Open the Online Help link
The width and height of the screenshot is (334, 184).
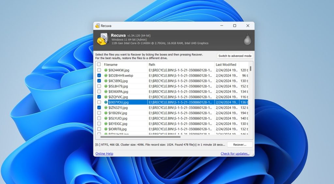(x=104, y=154)
